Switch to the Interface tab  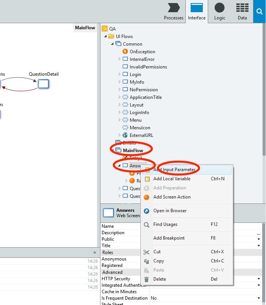pos(196,11)
